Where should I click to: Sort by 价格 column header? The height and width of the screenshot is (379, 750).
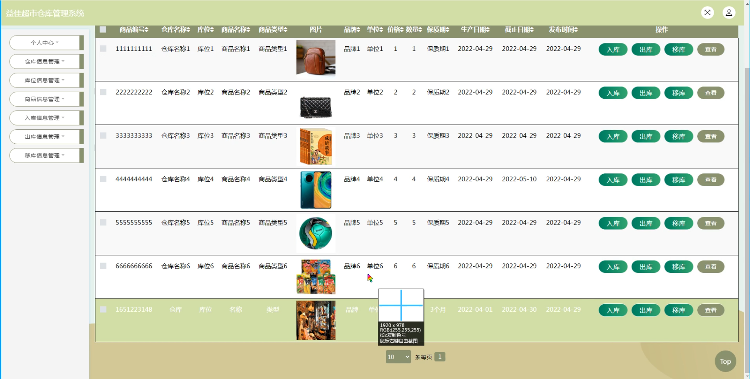click(x=395, y=30)
